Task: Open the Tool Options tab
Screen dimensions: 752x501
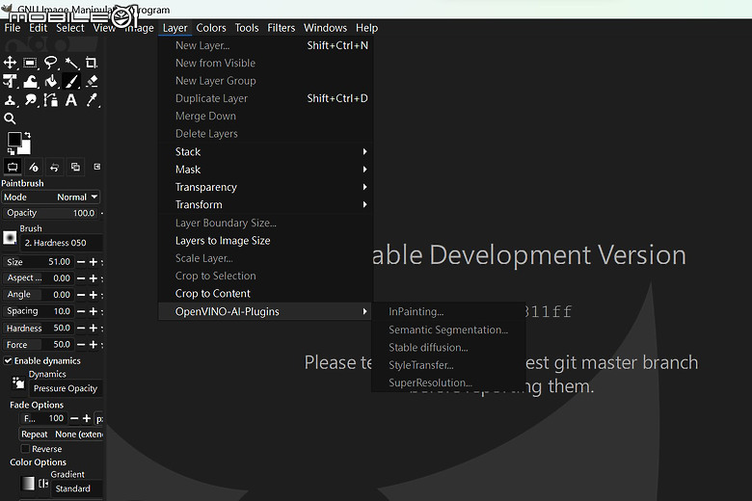Action: (x=13, y=167)
